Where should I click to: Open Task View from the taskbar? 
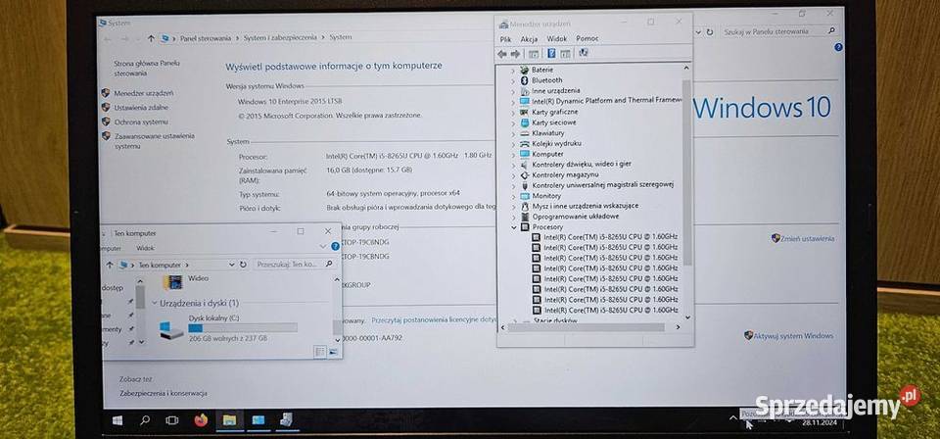point(172,420)
